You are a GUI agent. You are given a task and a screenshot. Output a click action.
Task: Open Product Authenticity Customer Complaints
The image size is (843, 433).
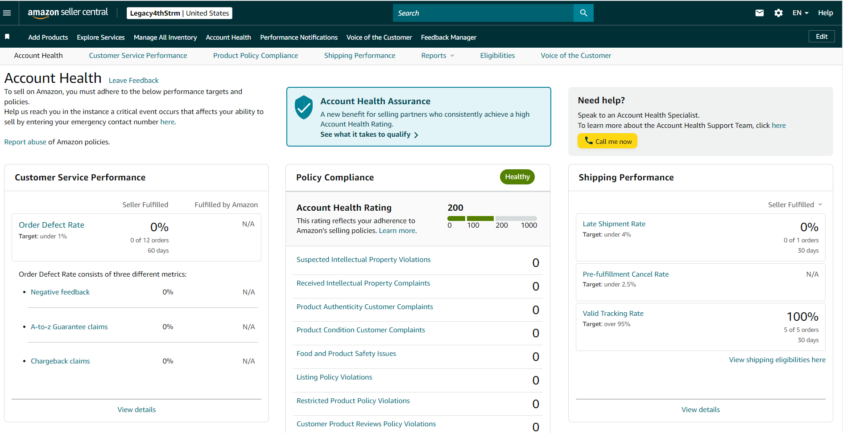365,307
